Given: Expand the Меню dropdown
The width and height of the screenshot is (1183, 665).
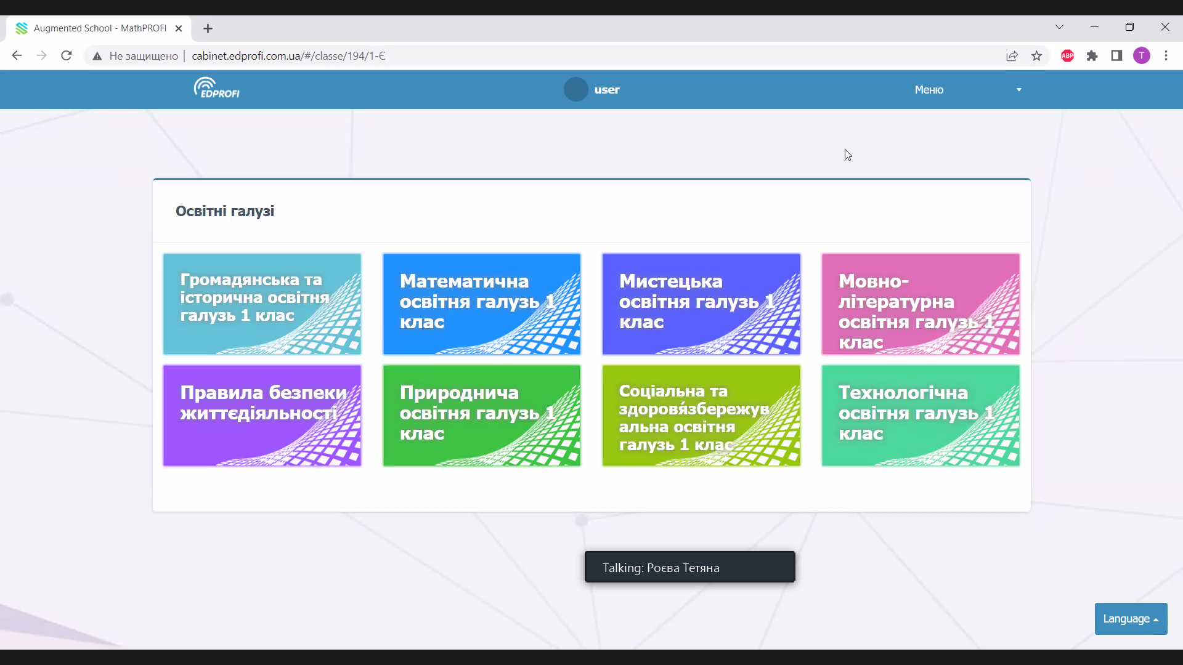Looking at the screenshot, I should 967,90.
